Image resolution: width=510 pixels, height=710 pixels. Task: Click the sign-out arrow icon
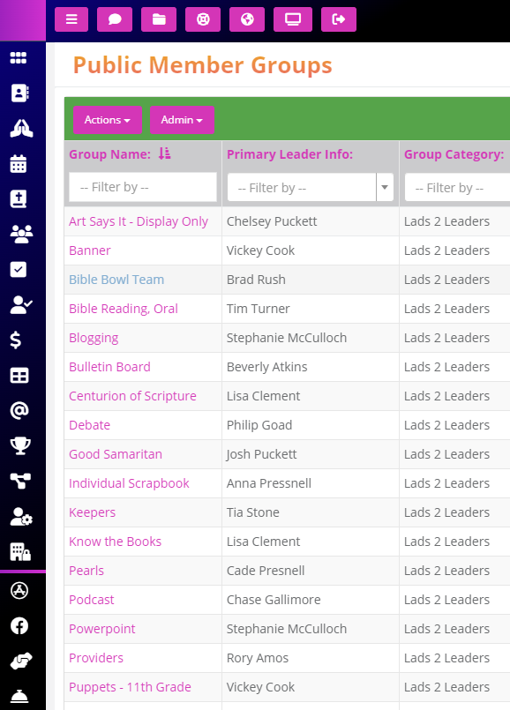click(339, 19)
